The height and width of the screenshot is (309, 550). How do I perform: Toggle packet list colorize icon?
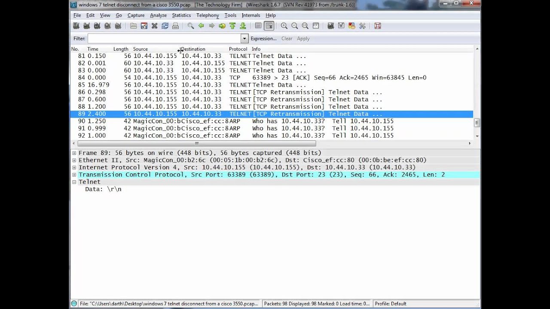click(258, 26)
